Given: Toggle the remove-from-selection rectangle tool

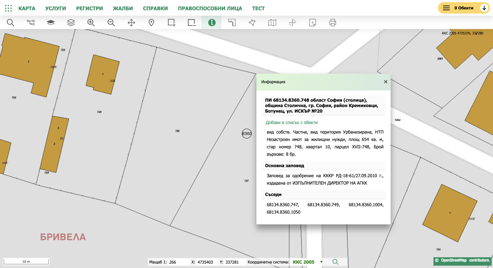Looking at the screenshot, I should point(191,23).
